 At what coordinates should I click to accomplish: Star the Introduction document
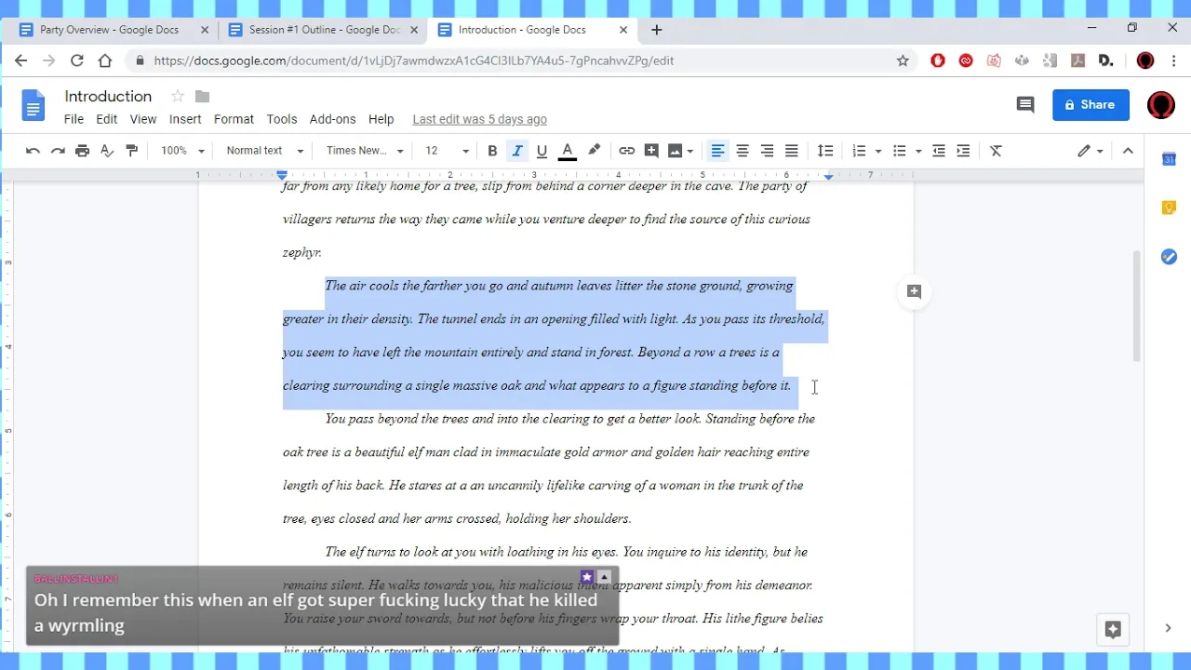[x=178, y=97]
